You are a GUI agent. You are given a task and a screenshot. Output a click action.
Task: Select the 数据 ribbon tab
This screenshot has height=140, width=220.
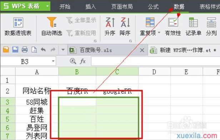179,6
